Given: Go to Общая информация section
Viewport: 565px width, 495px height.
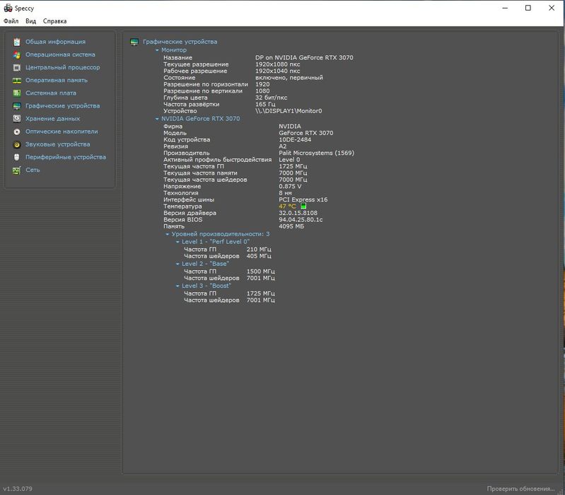Looking at the screenshot, I should click(x=55, y=42).
